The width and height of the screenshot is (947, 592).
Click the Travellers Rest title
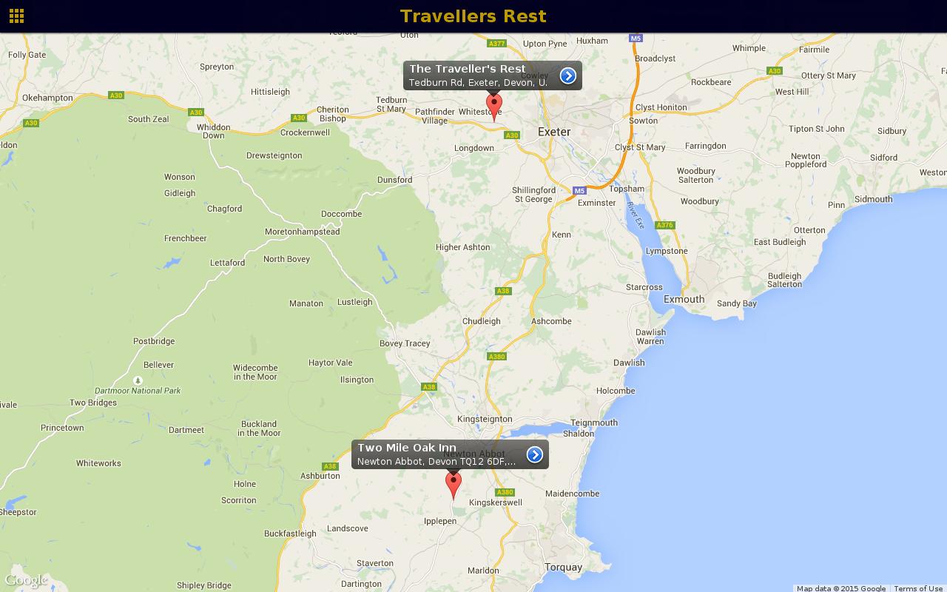coord(473,16)
